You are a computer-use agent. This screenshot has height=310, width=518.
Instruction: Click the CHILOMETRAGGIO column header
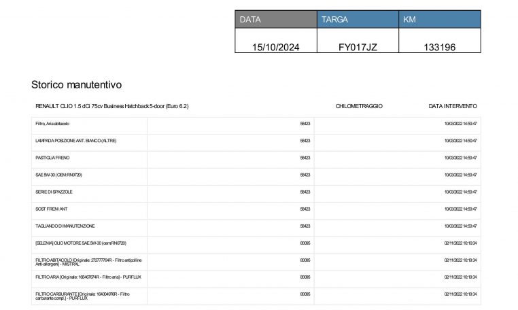coord(359,107)
